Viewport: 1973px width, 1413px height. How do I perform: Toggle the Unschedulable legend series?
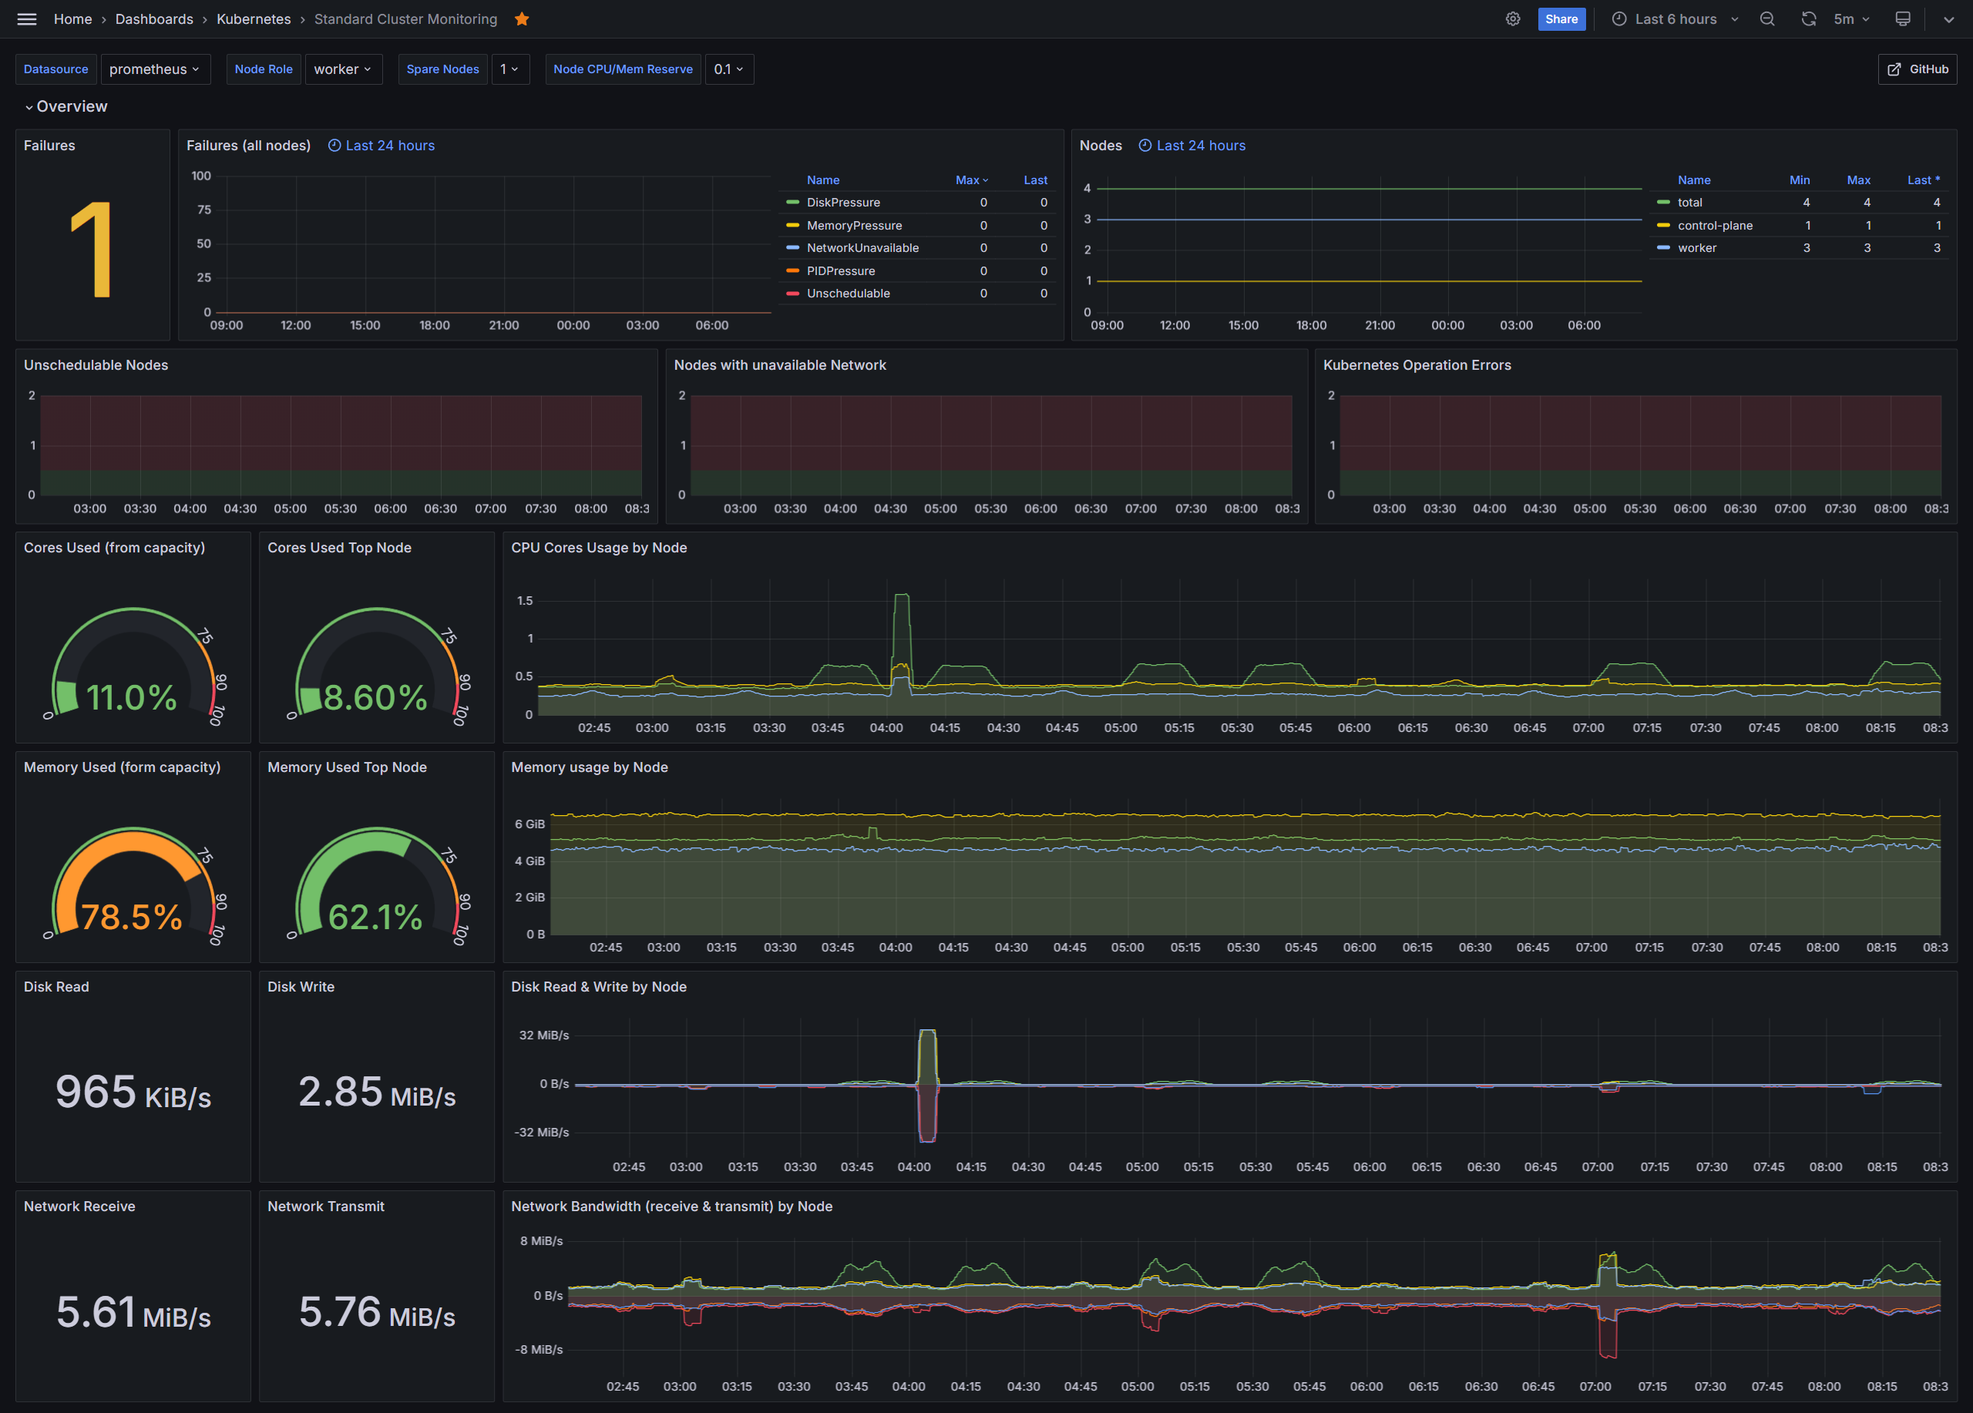847,294
